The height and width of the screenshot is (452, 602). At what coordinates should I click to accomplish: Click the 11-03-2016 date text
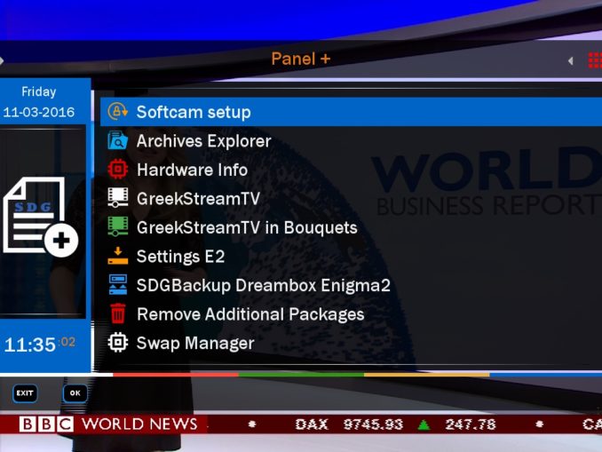39,112
